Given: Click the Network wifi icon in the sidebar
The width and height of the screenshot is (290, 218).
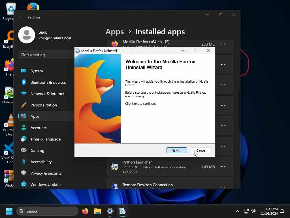Looking at the screenshot, I should pos(24,93).
